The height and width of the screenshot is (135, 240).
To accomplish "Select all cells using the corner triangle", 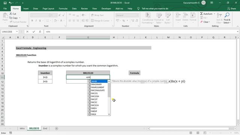I will point(3,37).
